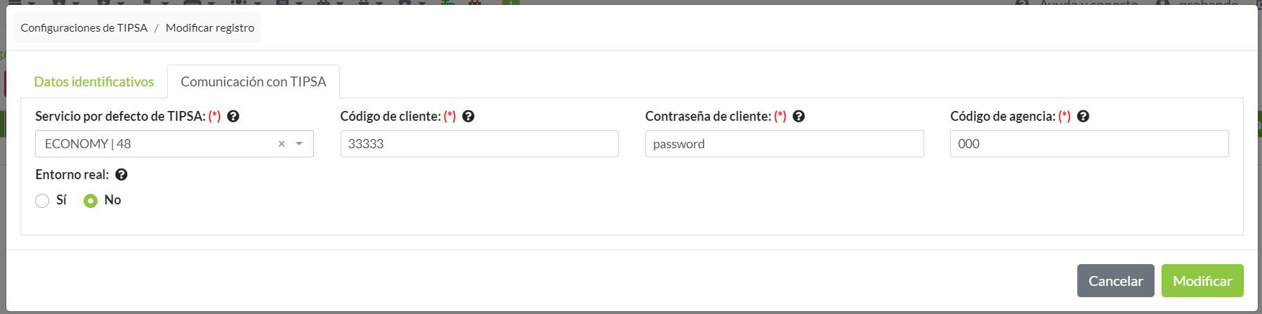
Task: Go to Configuraciones de TIPSA breadcrumb
Action: (x=84, y=28)
